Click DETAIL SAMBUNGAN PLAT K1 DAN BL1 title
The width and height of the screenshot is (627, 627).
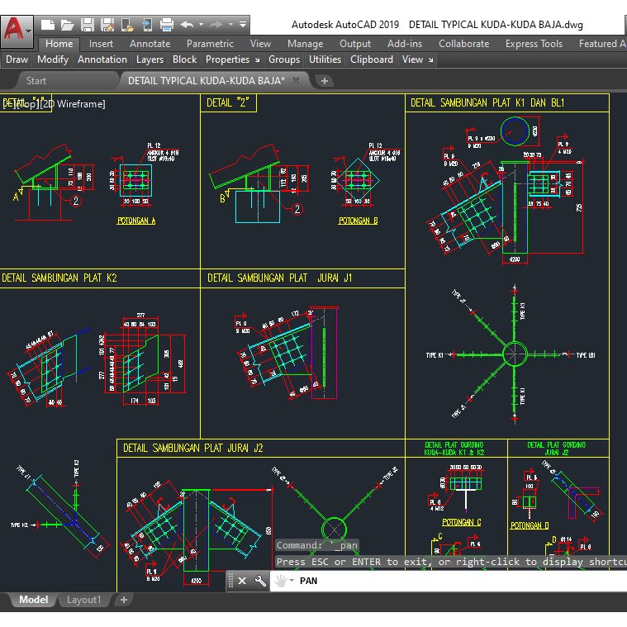[x=487, y=103]
